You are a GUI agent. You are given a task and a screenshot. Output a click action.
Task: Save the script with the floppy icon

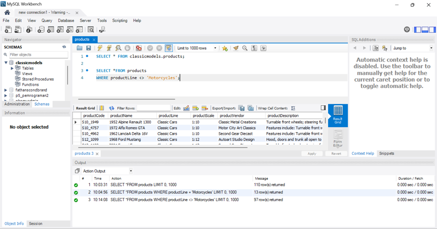coord(89,48)
